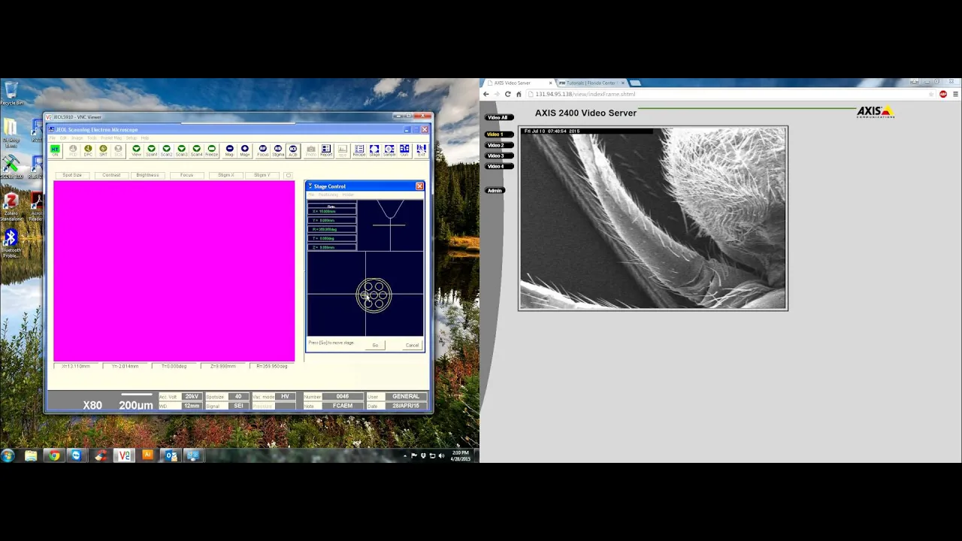Open the Setup menu in JEOL window
The image size is (962, 541).
click(x=132, y=138)
